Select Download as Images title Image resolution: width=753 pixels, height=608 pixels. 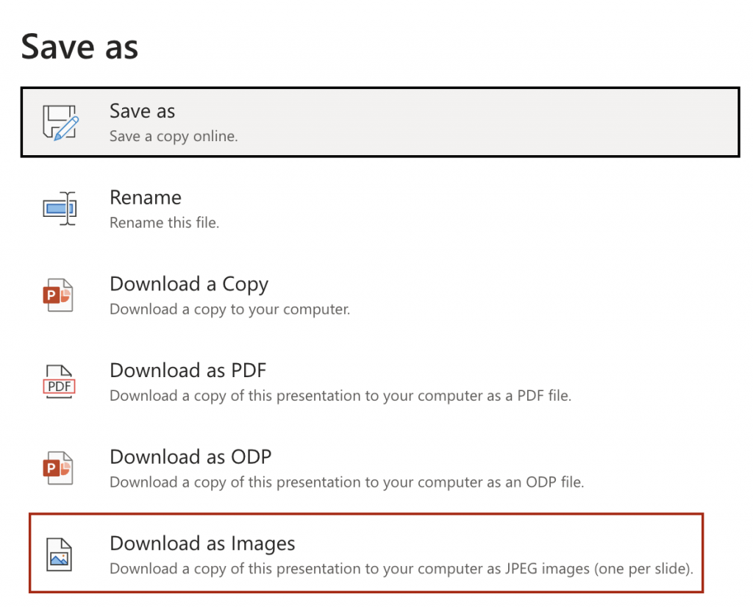pos(202,543)
